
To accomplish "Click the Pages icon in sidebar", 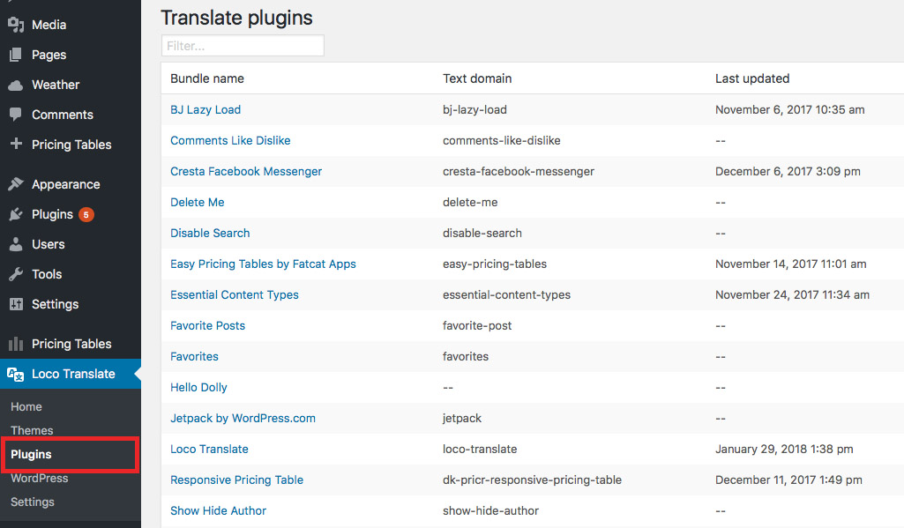I will (16, 55).
